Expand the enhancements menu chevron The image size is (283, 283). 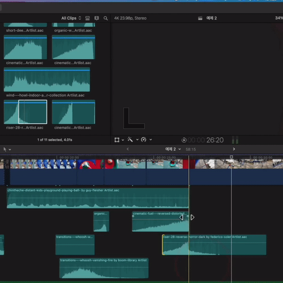point(137,140)
